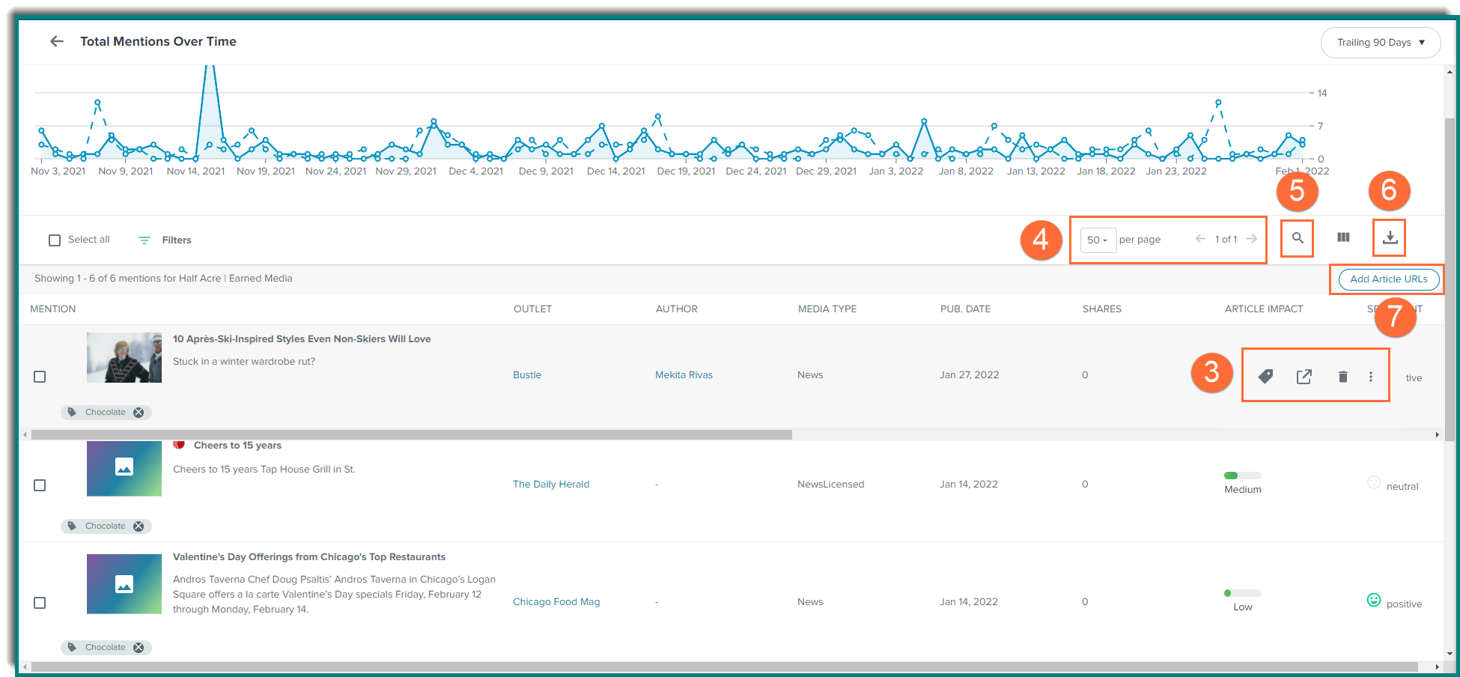Open the Filters panel
This screenshot has height=677, width=1460.
(165, 240)
